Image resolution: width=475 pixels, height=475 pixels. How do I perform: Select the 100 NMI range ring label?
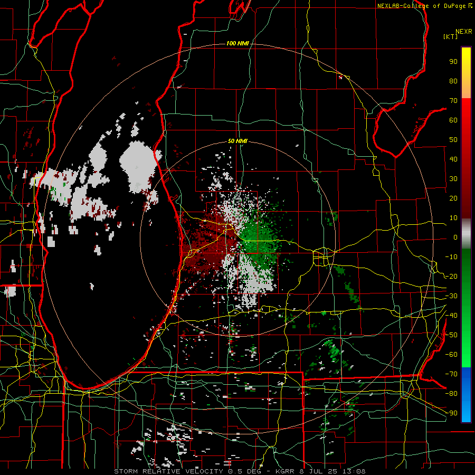tap(237, 44)
